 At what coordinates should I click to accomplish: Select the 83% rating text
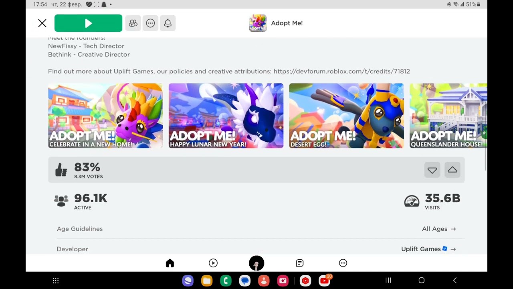pyautogui.click(x=87, y=167)
